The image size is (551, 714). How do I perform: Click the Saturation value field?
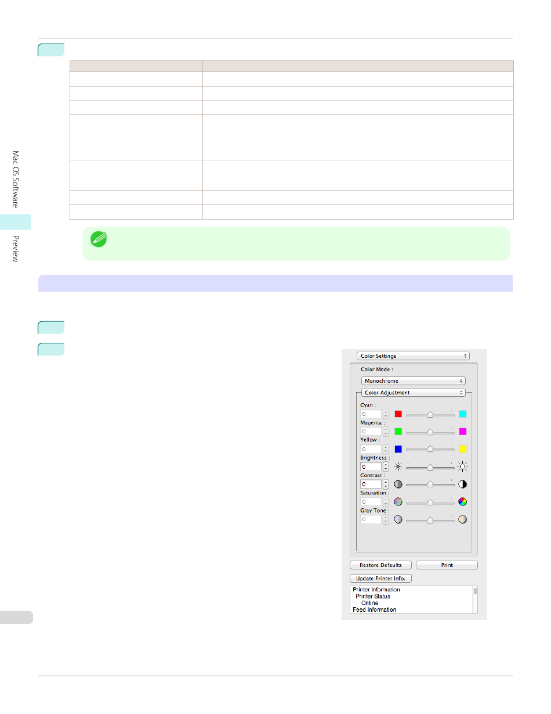tap(371, 502)
